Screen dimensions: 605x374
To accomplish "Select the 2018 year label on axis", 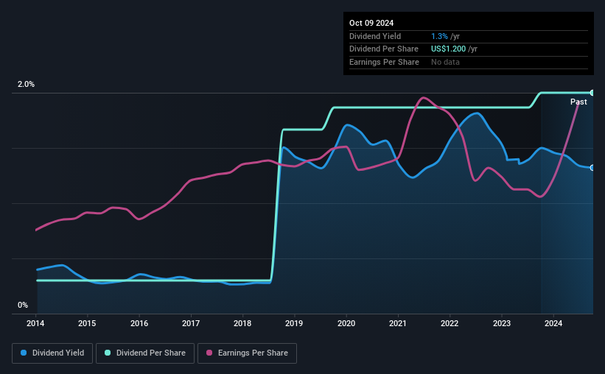I will click(x=242, y=323).
